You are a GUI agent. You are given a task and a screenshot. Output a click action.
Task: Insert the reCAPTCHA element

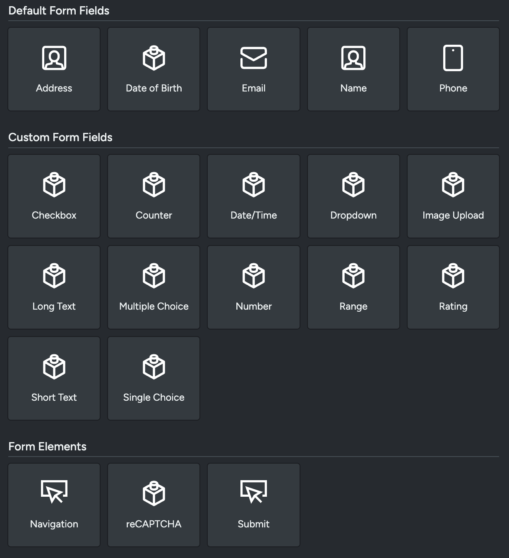(154, 505)
